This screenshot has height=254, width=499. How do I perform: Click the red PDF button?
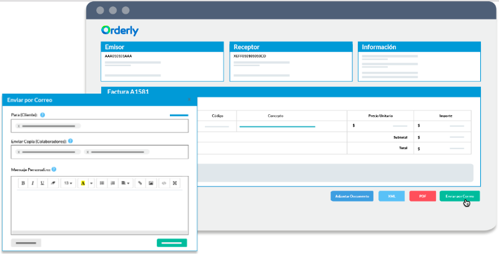tap(423, 196)
